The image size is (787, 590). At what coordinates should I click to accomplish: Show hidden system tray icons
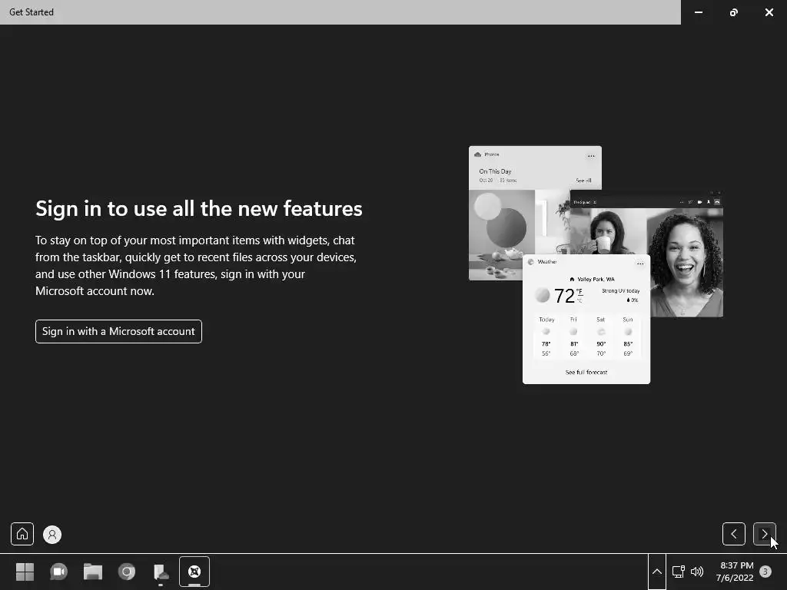click(x=656, y=572)
